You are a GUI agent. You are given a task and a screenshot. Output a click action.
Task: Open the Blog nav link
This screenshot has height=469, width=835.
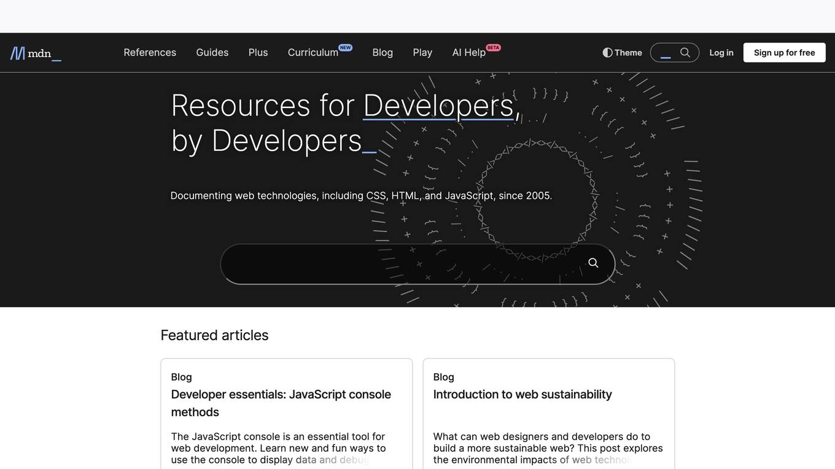[383, 53]
